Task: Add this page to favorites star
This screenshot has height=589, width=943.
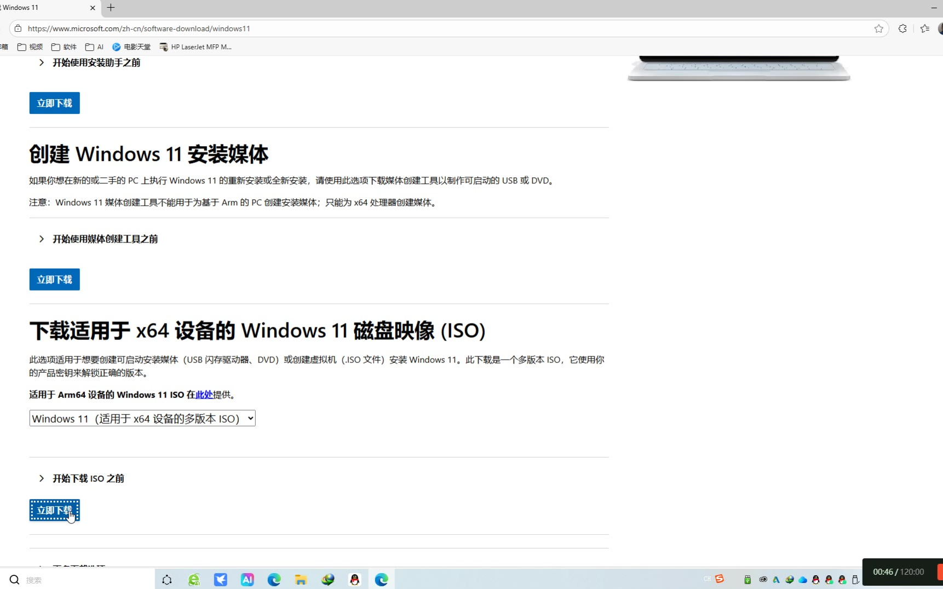Action: [879, 28]
